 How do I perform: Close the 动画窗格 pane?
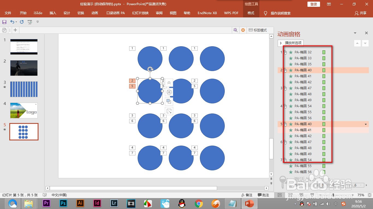[366, 33]
